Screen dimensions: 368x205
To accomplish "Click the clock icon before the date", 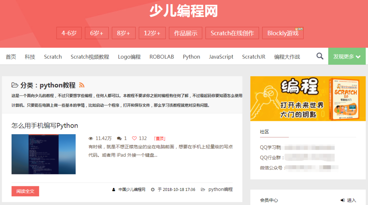I will (x=153, y=190).
